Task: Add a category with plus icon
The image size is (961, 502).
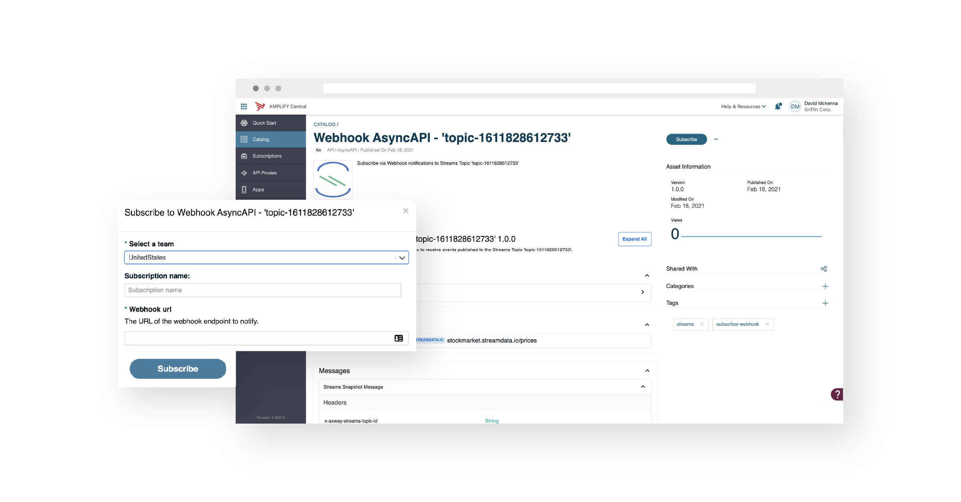Action: (825, 286)
